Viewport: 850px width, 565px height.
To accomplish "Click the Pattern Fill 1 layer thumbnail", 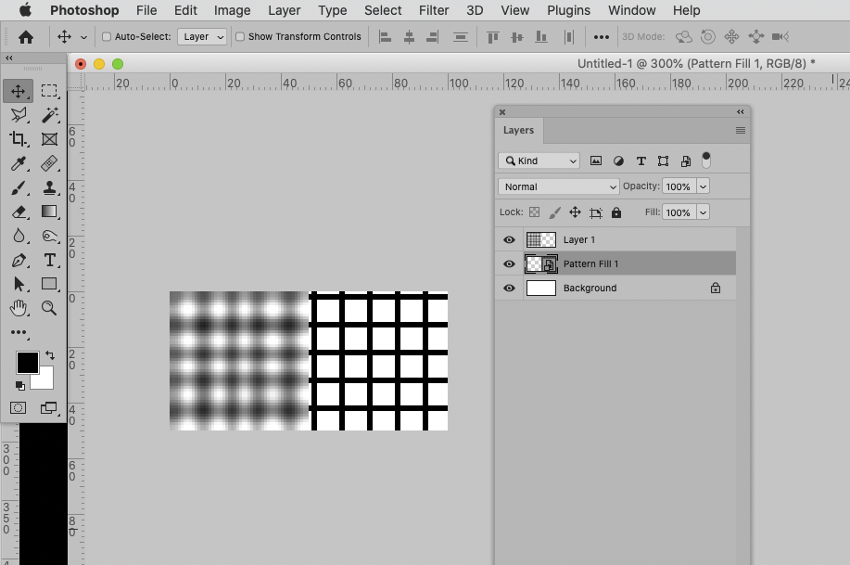I will click(x=535, y=263).
